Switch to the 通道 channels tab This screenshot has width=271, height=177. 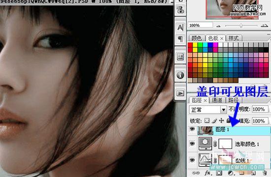[217, 100]
